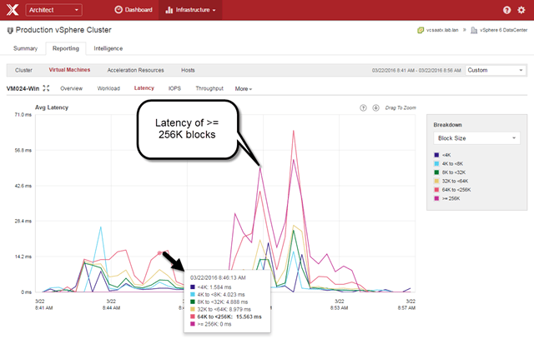Show the IOPS chart view
This screenshot has width=534, height=339.
(x=174, y=88)
